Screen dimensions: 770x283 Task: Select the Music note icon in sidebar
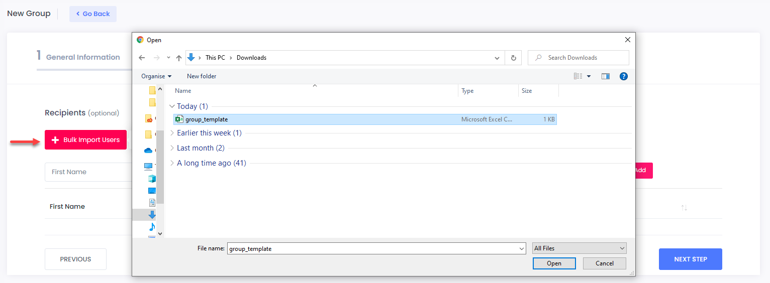(152, 227)
